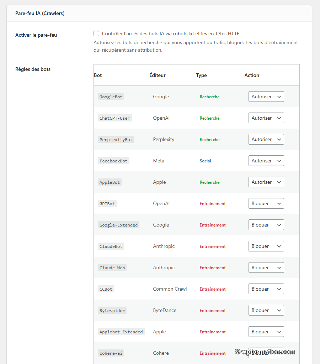
Task: Click the Cohere editor cell
Action: point(161,353)
